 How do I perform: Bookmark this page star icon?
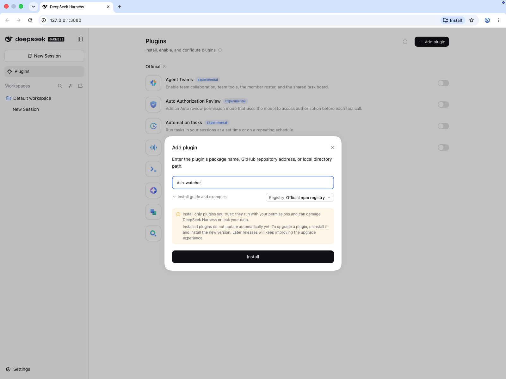472,20
